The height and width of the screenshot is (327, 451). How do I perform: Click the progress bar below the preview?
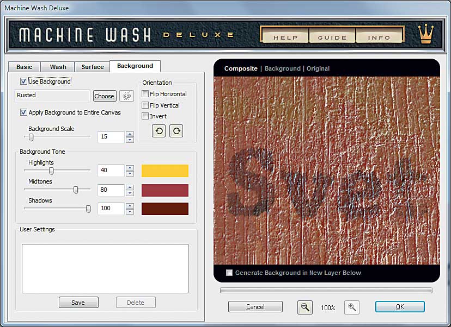point(326,291)
